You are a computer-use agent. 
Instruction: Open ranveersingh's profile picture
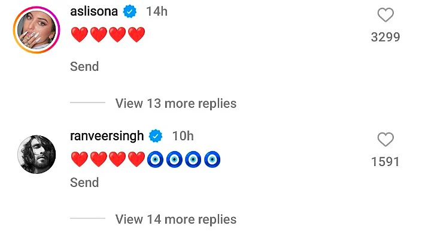click(37, 155)
